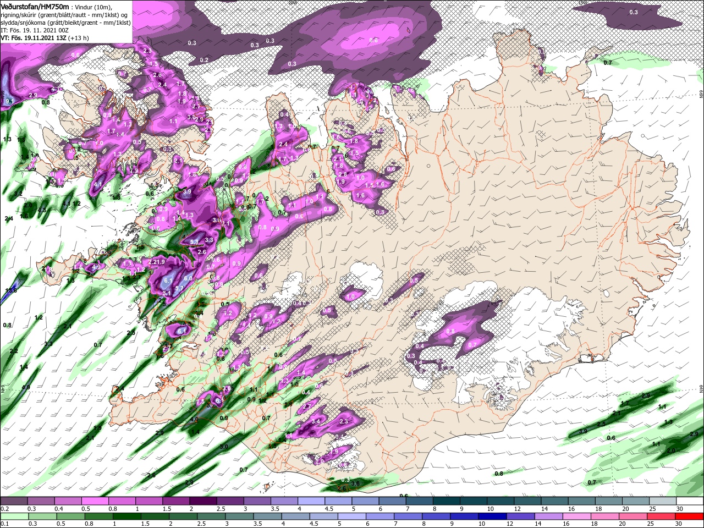Select the white swatch after 30 in snow legend
The width and height of the screenshot is (704, 528).
point(691,502)
